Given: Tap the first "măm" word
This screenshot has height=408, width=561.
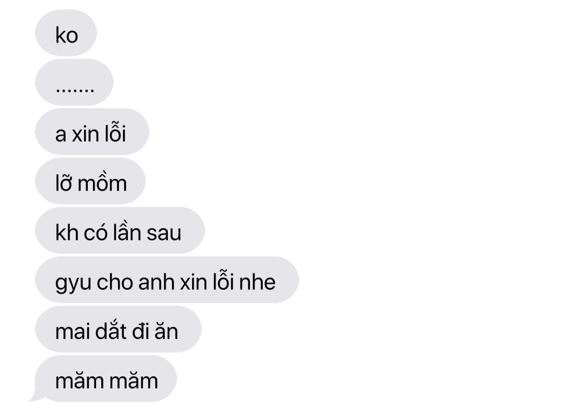Looking at the screenshot, I should point(79,380).
